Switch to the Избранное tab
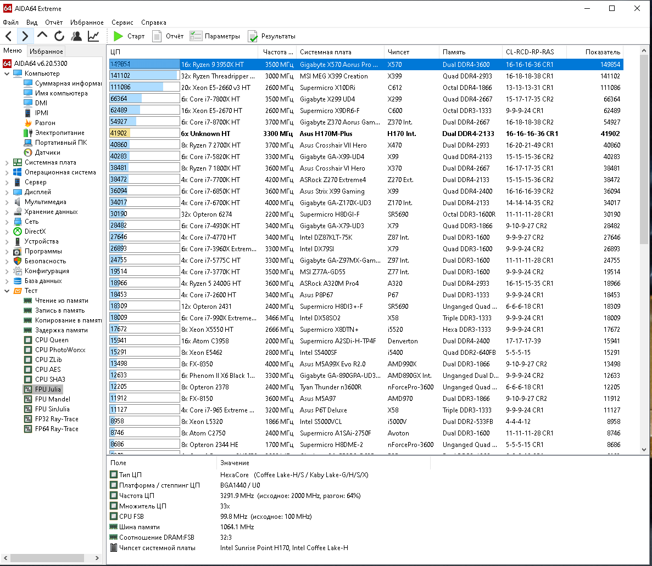Viewport: 652px width, 566px height. click(x=47, y=52)
